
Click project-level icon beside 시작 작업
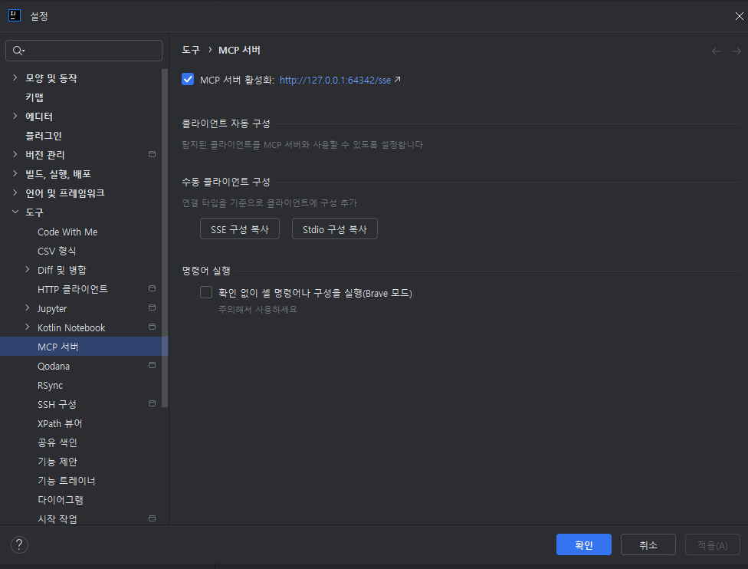pyautogui.click(x=153, y=518)
